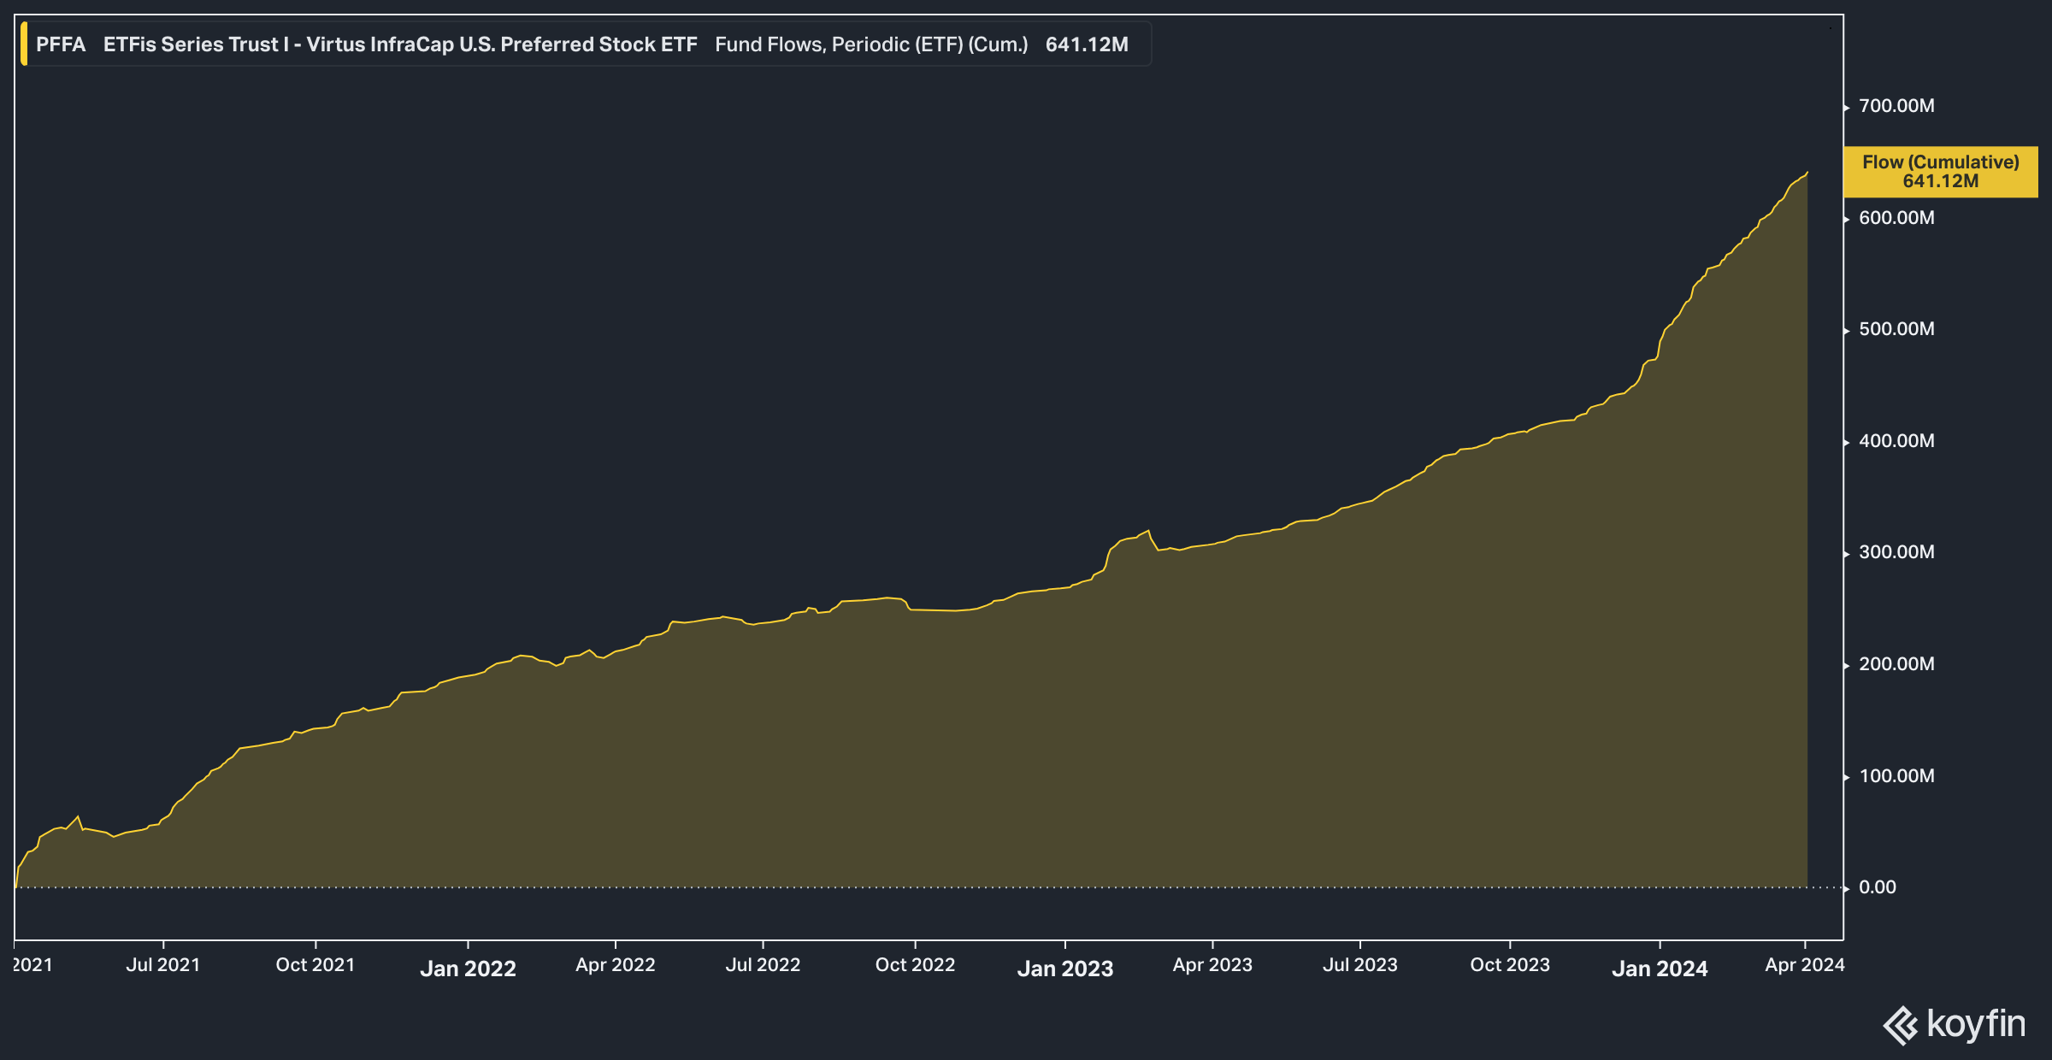
Task: Click the 641.12M value in the header
Action: coord(1088,44)
